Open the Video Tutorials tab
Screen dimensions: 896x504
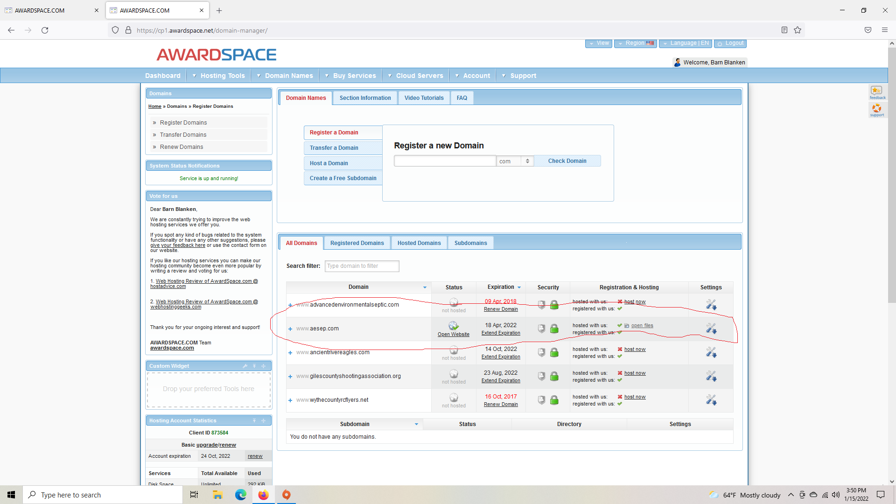424,98
